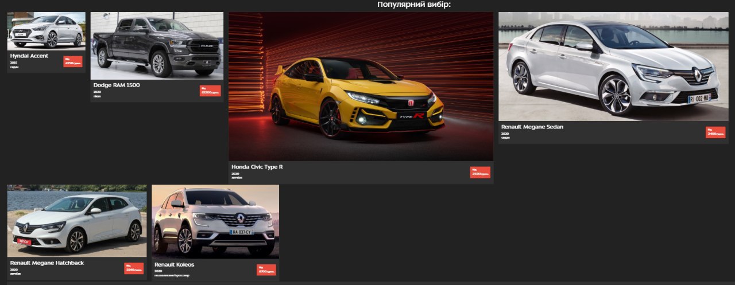This screenshot has height=285, width=735.
Task: Open the yellow Honda Civic Type R photo
Action: click(361, 87)
